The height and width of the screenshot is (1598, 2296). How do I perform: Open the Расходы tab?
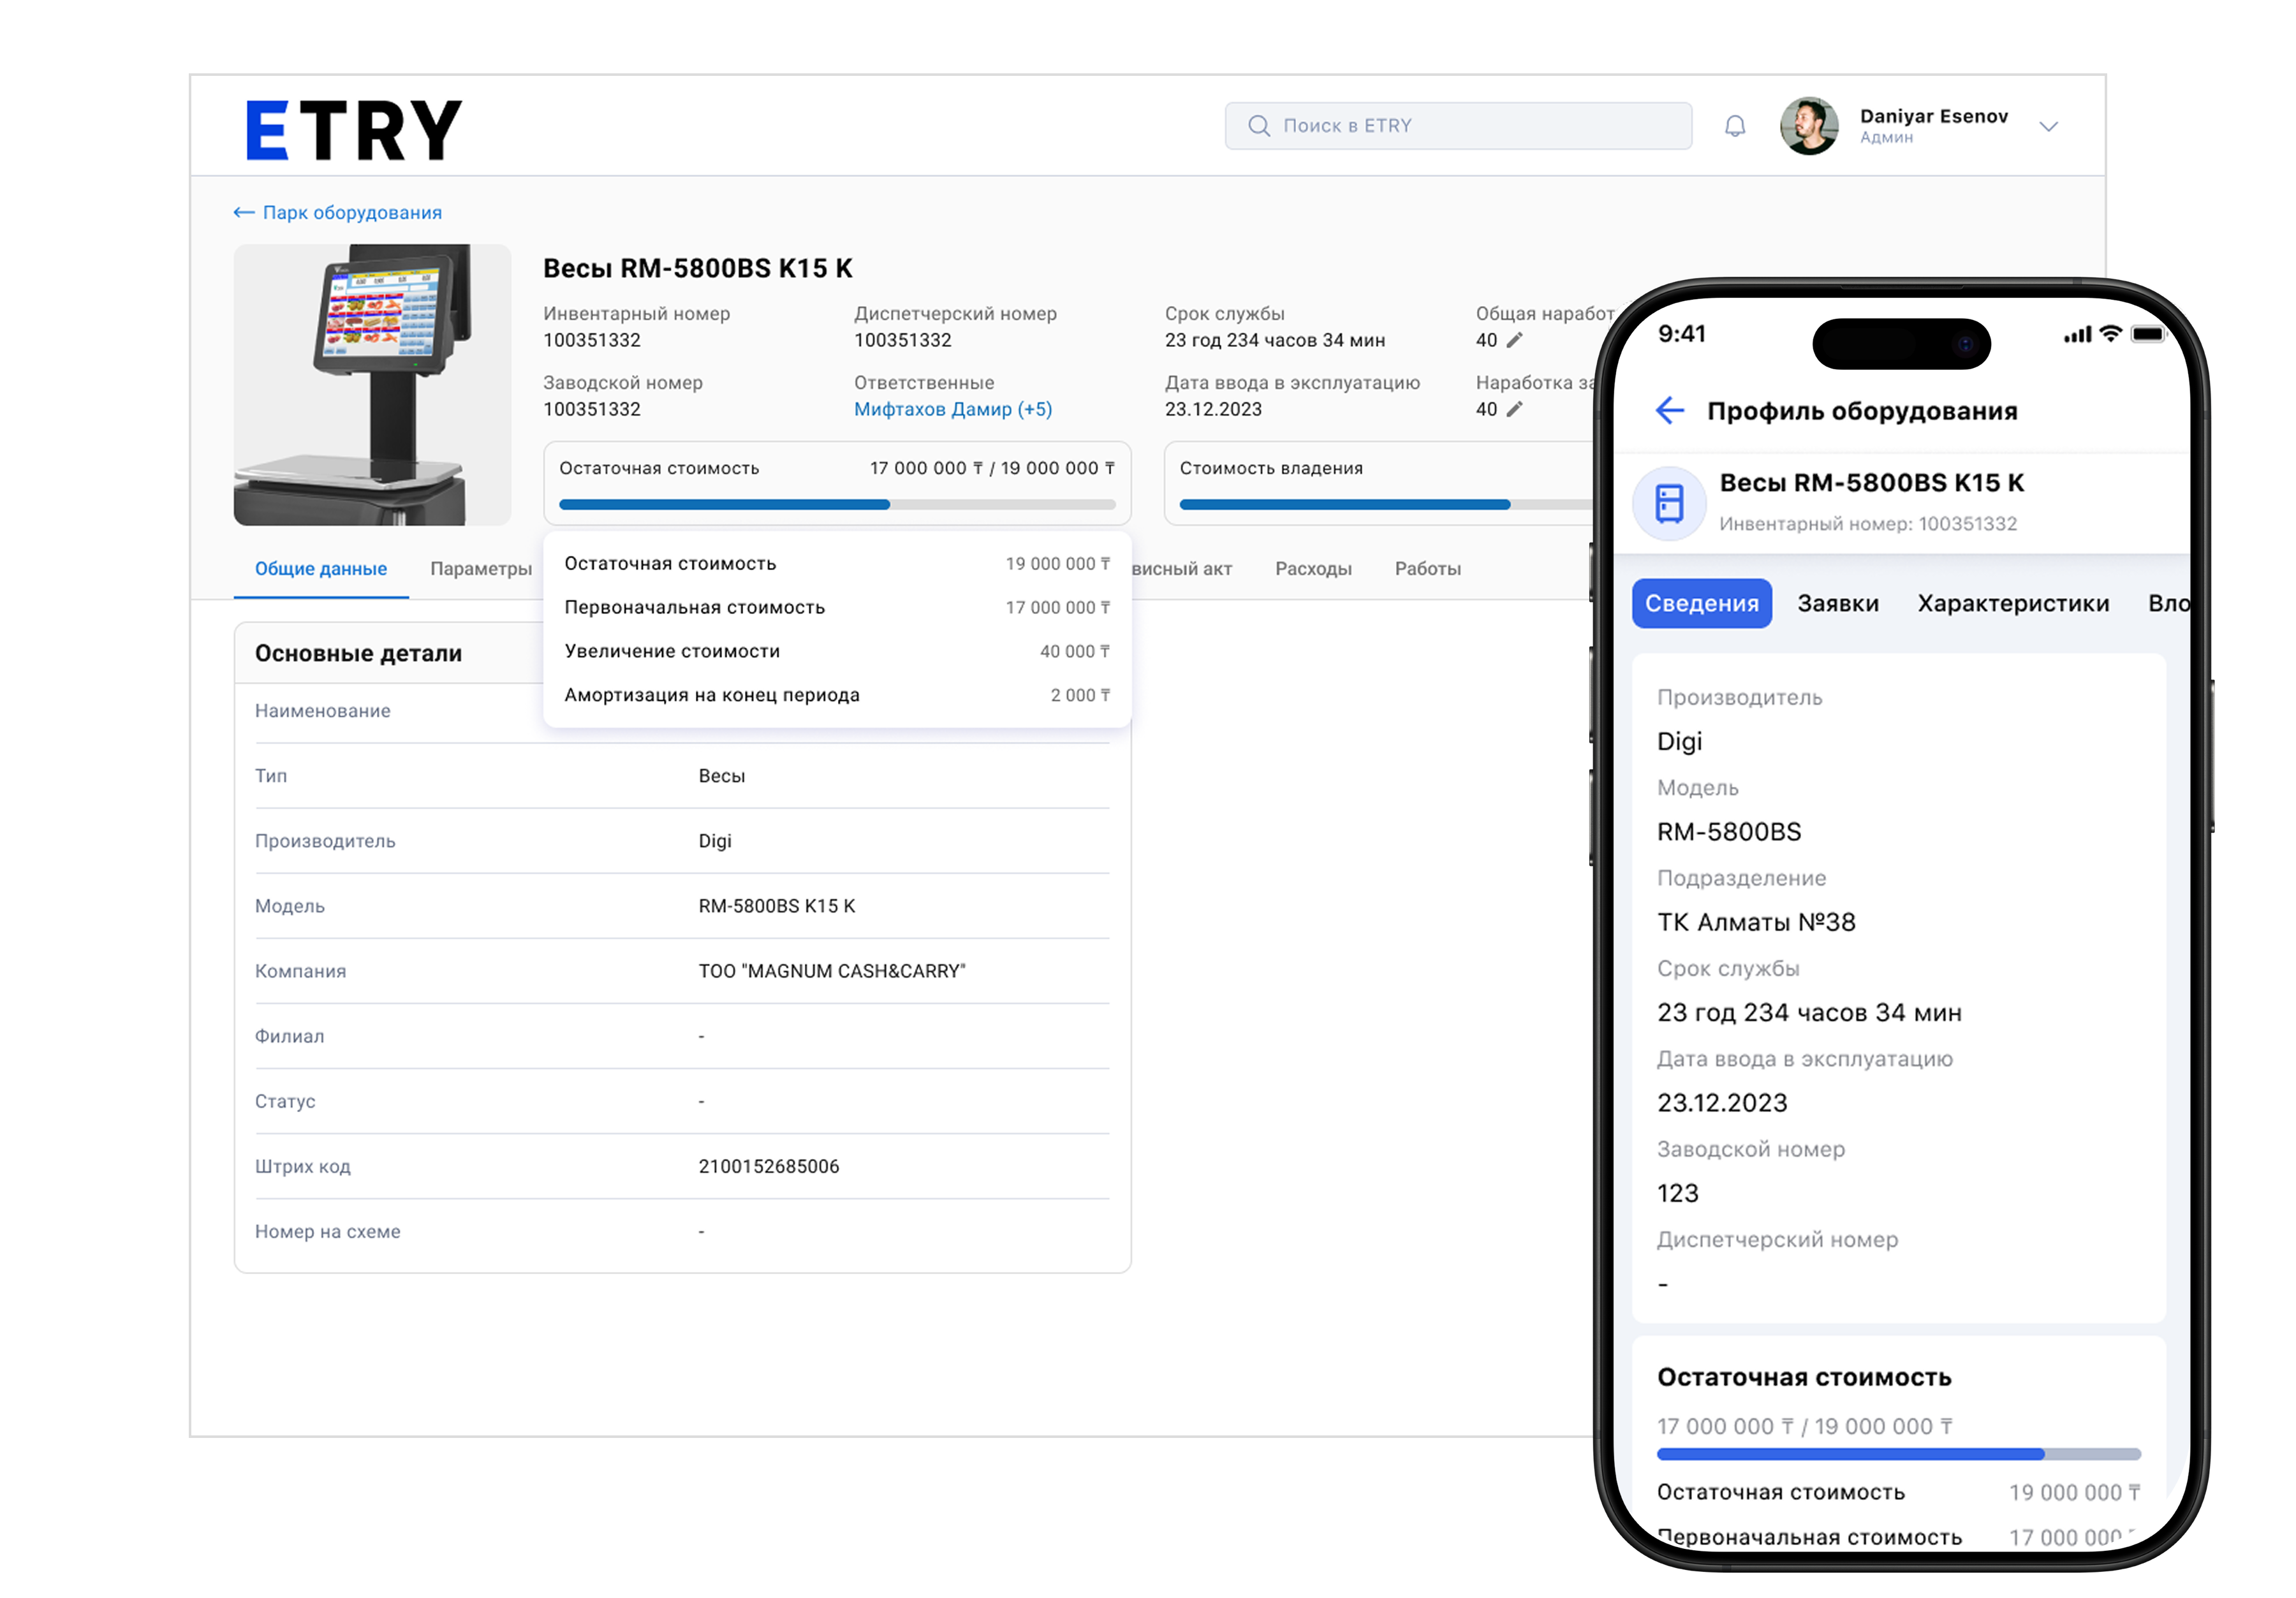click(x=1313, y=568)
